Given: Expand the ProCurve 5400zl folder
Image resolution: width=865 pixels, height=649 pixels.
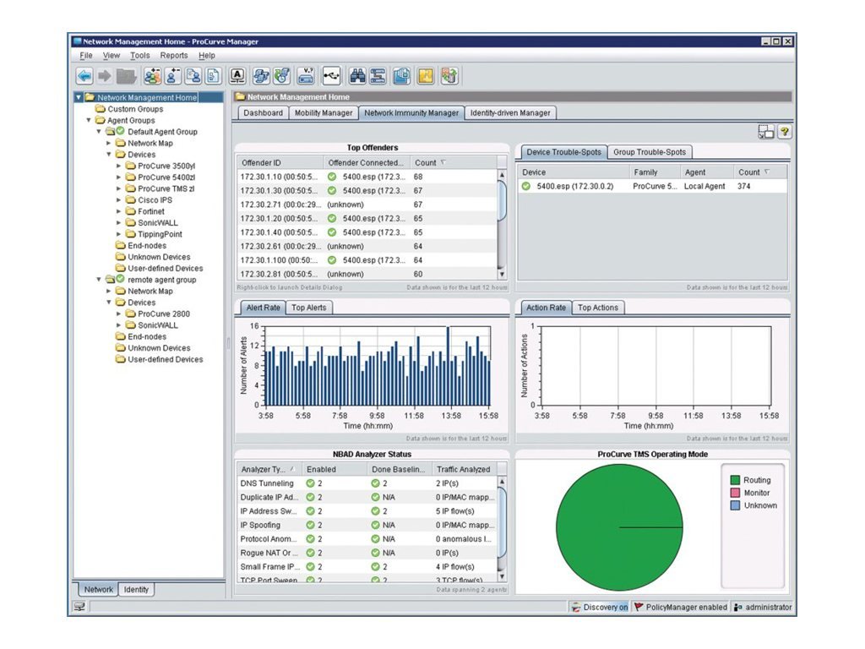Looking at the screenshot, I should point(118,177).
